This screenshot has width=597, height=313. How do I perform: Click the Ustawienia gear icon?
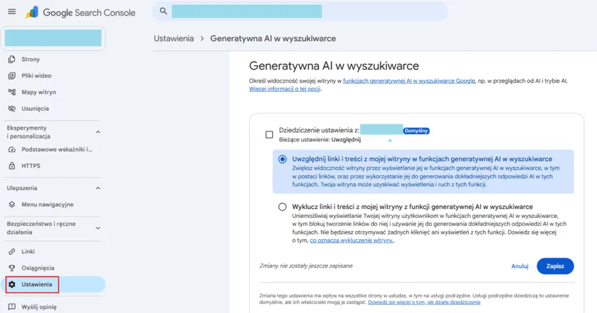pos(12,284)
